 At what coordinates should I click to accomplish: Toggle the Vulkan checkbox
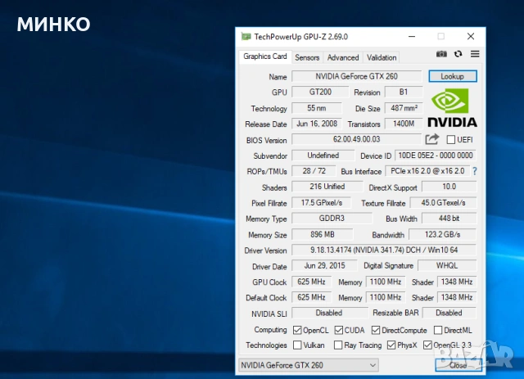pyautogui.click(x=296, y=345)
